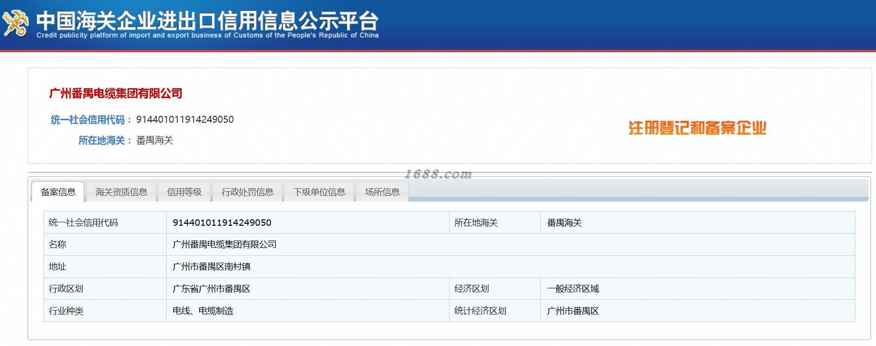Click the 统计经济区划 cell label
876x346 pixels.
coord(480,311)
